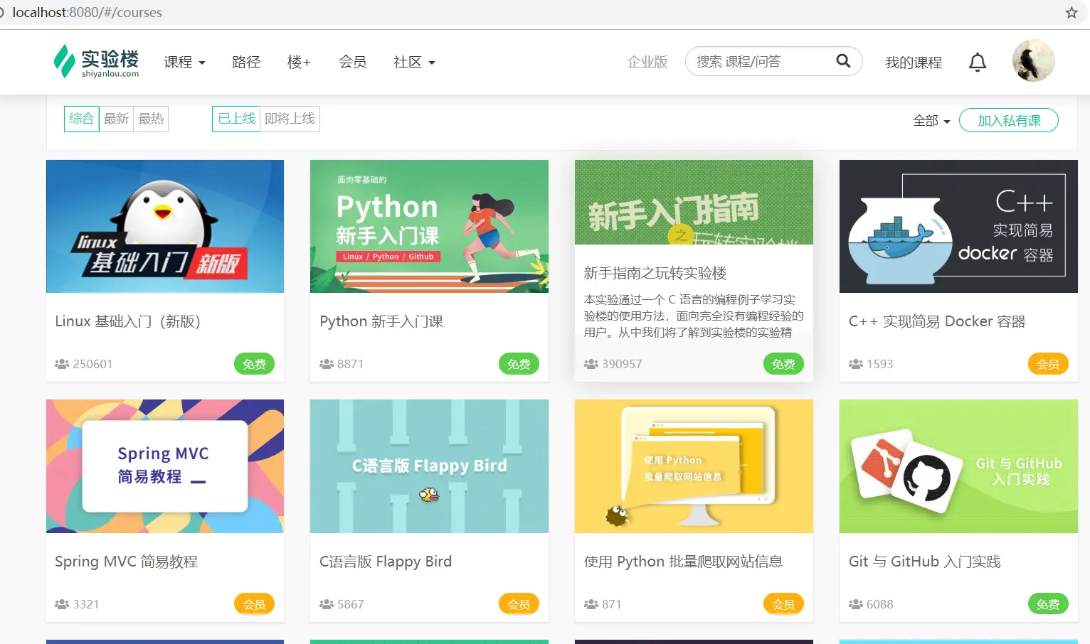Click the profile avatar image
Screen dimensions: 1090x644
pyautogui.click(x=1033, y=61)
